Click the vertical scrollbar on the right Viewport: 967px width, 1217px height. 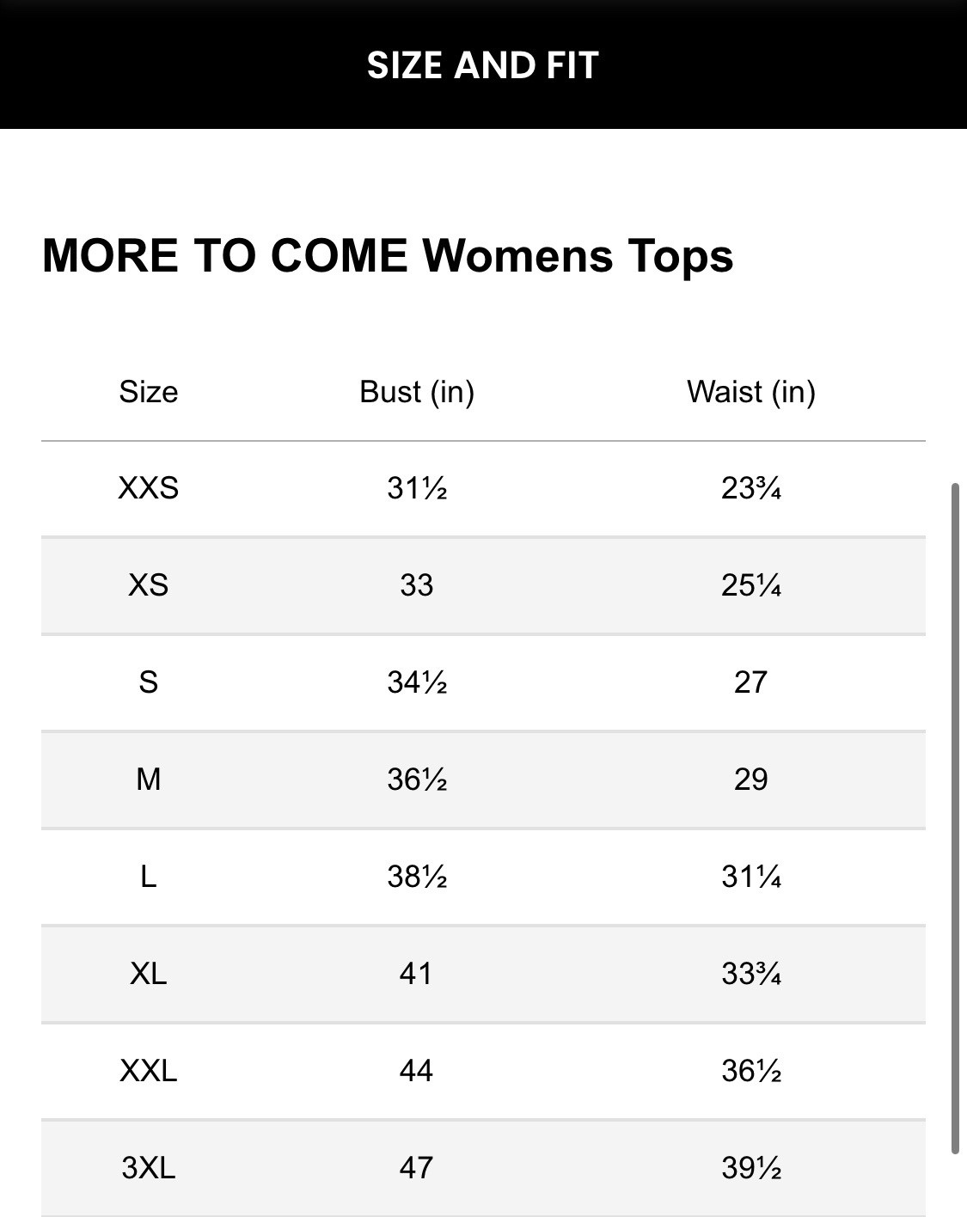(x=955, y=816)
